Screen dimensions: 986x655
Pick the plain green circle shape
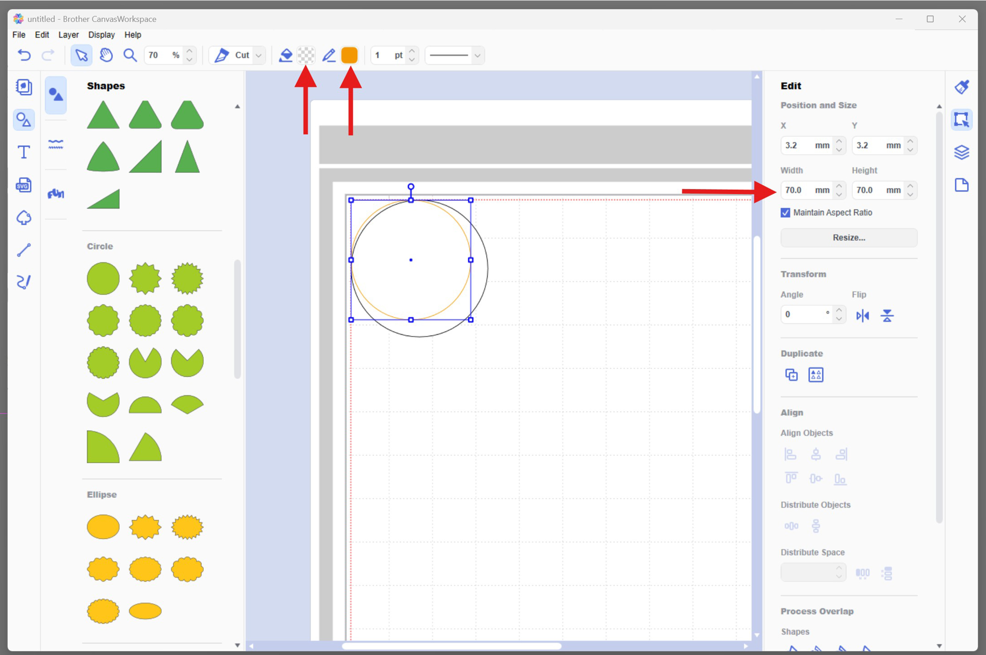(103, 278)
